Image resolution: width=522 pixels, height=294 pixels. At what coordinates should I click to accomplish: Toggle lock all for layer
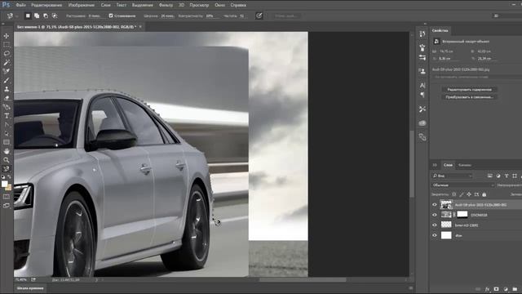[484, 194]
